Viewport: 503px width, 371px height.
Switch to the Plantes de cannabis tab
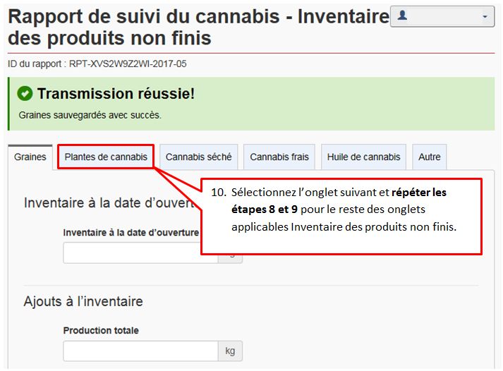pos(106,157)
